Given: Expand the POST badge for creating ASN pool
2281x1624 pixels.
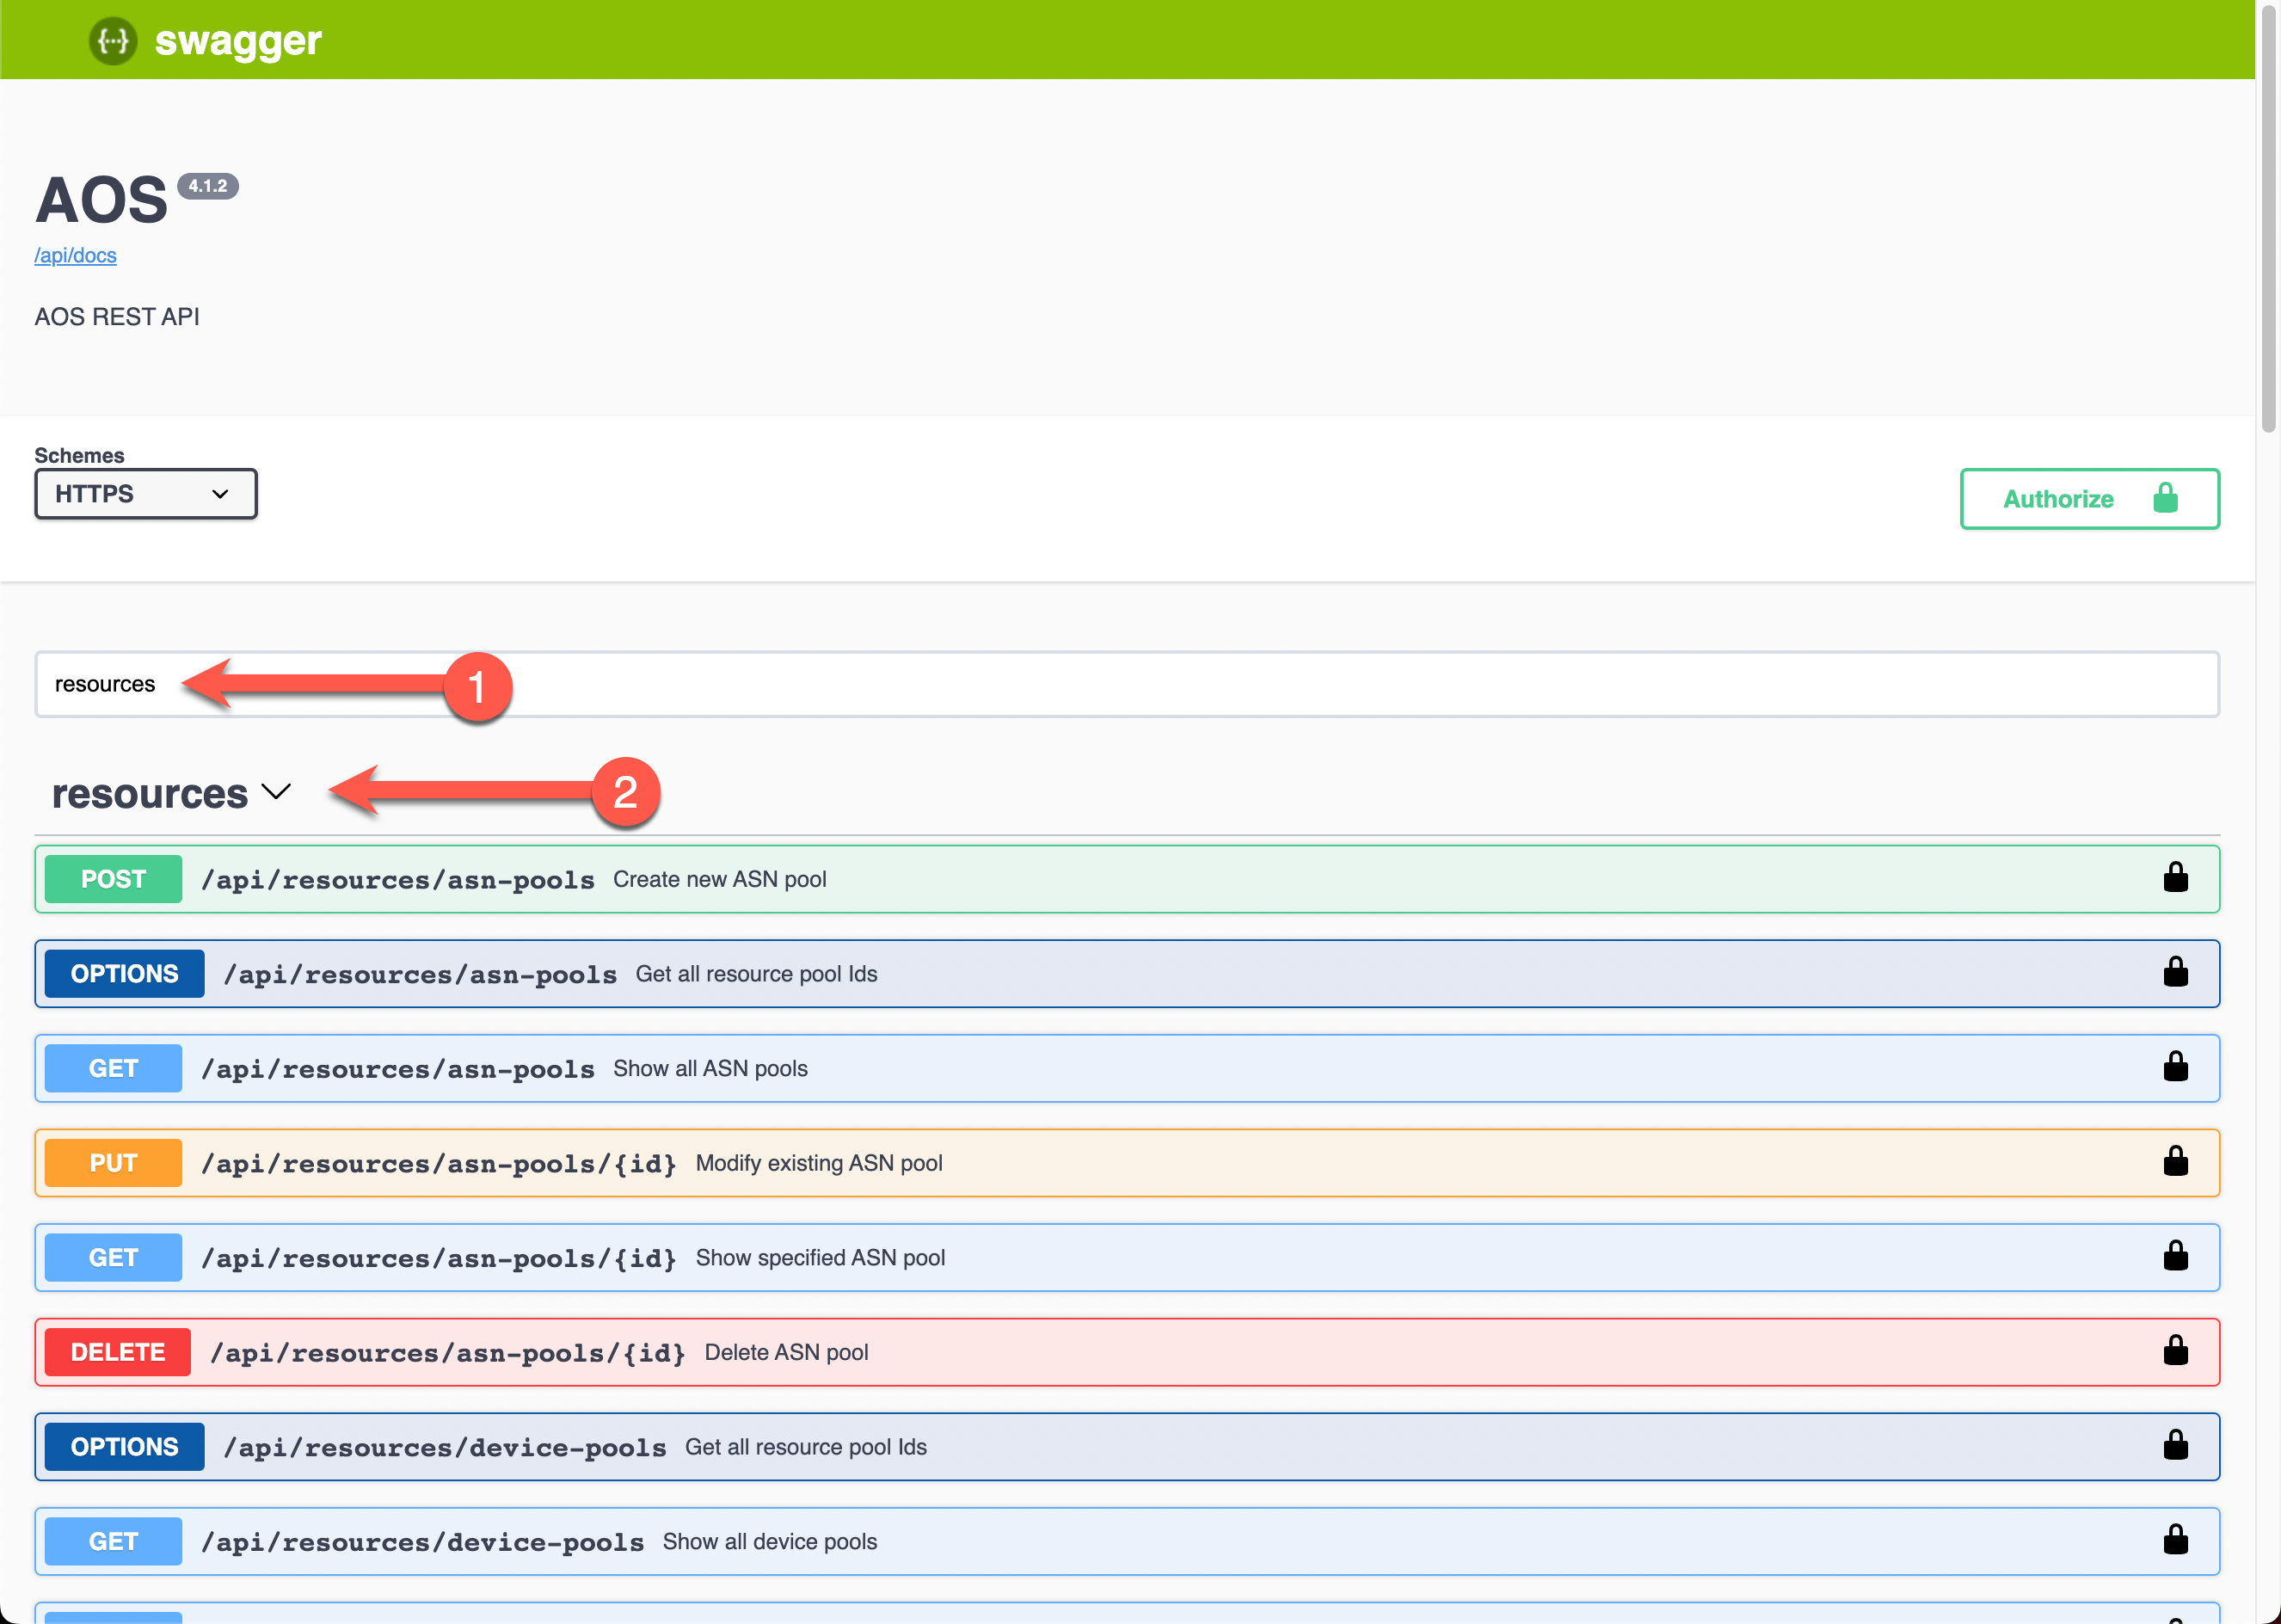Looking at the screenshot, I should 113,879.
